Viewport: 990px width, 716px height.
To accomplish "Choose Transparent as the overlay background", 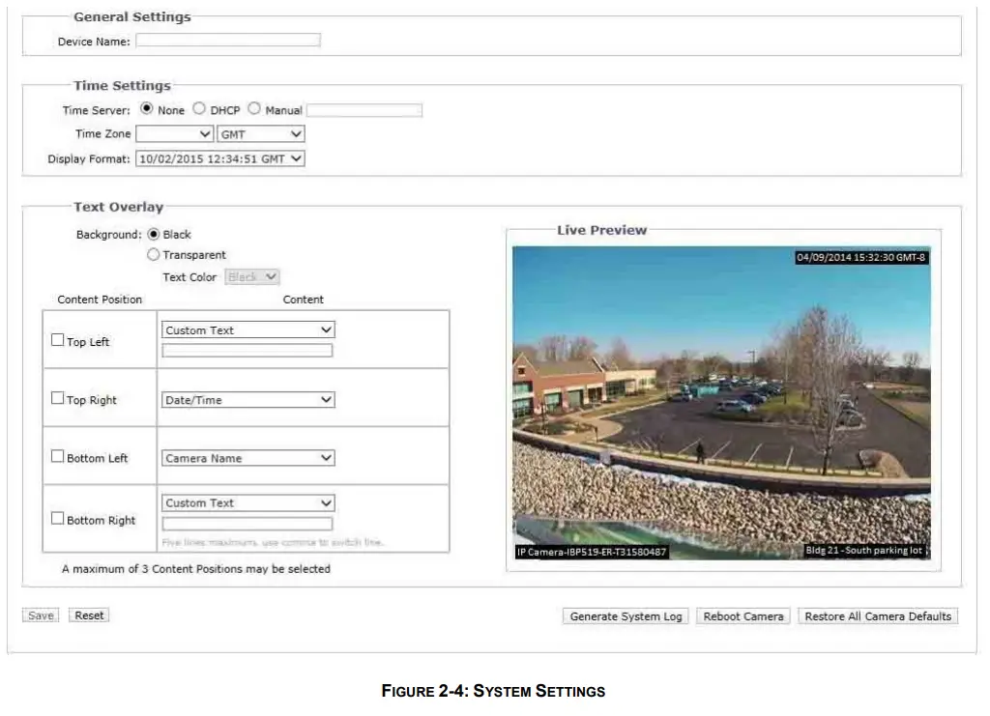I will click(153, 254).
